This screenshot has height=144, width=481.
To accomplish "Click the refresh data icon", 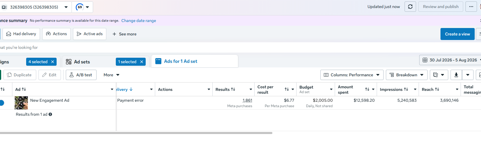I will (x=410, y=7).
